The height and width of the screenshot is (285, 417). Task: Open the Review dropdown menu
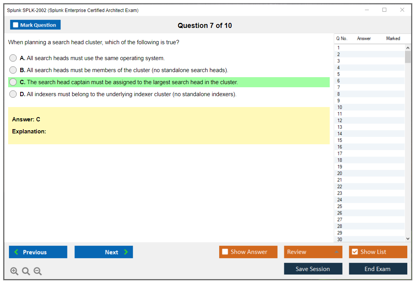313,252
